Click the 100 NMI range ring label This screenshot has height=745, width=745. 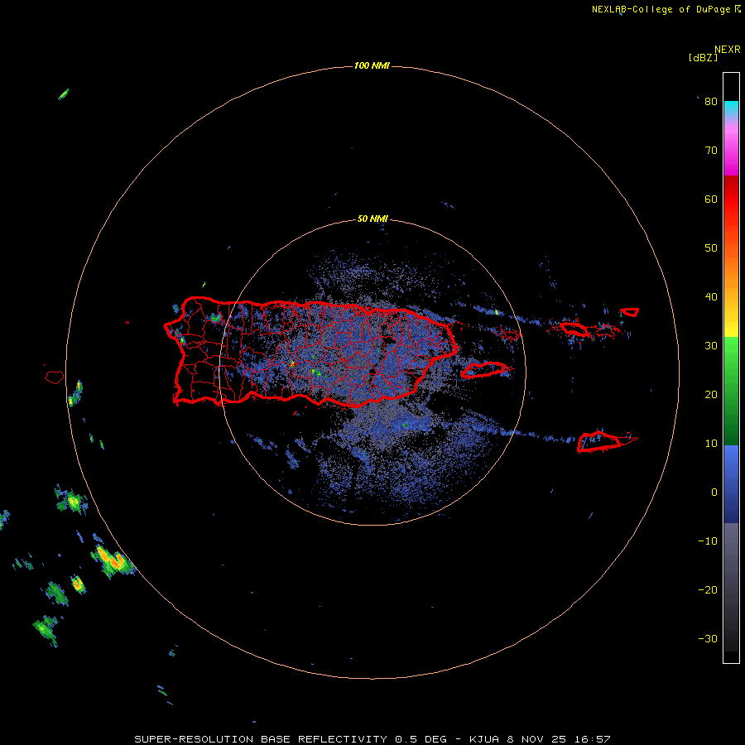372,65
